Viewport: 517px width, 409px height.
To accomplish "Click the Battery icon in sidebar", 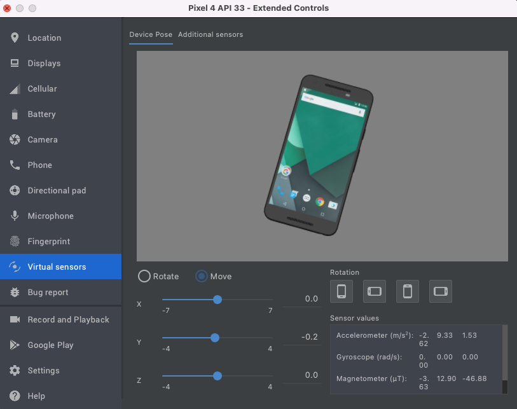I will coord(15,114).
